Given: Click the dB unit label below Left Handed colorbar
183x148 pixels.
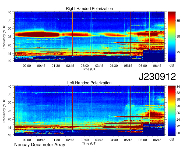Looking at the screenshot, I should point(172,139).
